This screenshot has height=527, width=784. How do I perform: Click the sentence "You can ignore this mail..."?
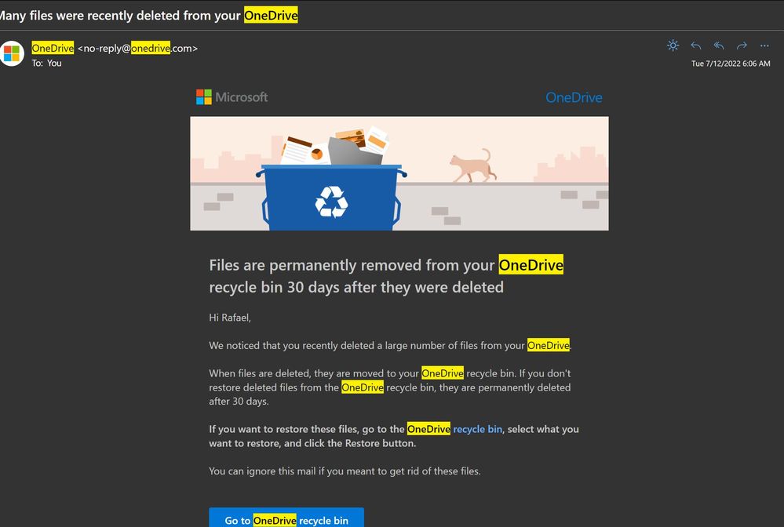(x=345, y=471)
